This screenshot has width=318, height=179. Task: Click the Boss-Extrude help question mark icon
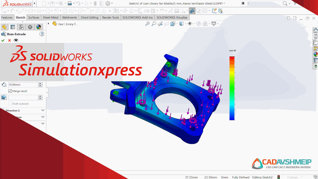42,34
